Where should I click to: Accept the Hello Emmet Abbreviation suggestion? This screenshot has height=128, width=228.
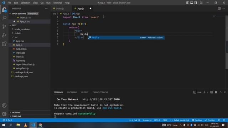pos(126,38)
